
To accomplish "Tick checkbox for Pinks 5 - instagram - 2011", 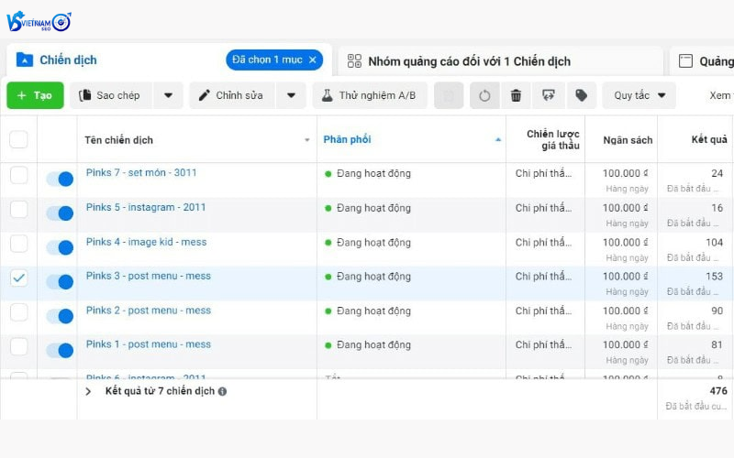I will [18, 210].
